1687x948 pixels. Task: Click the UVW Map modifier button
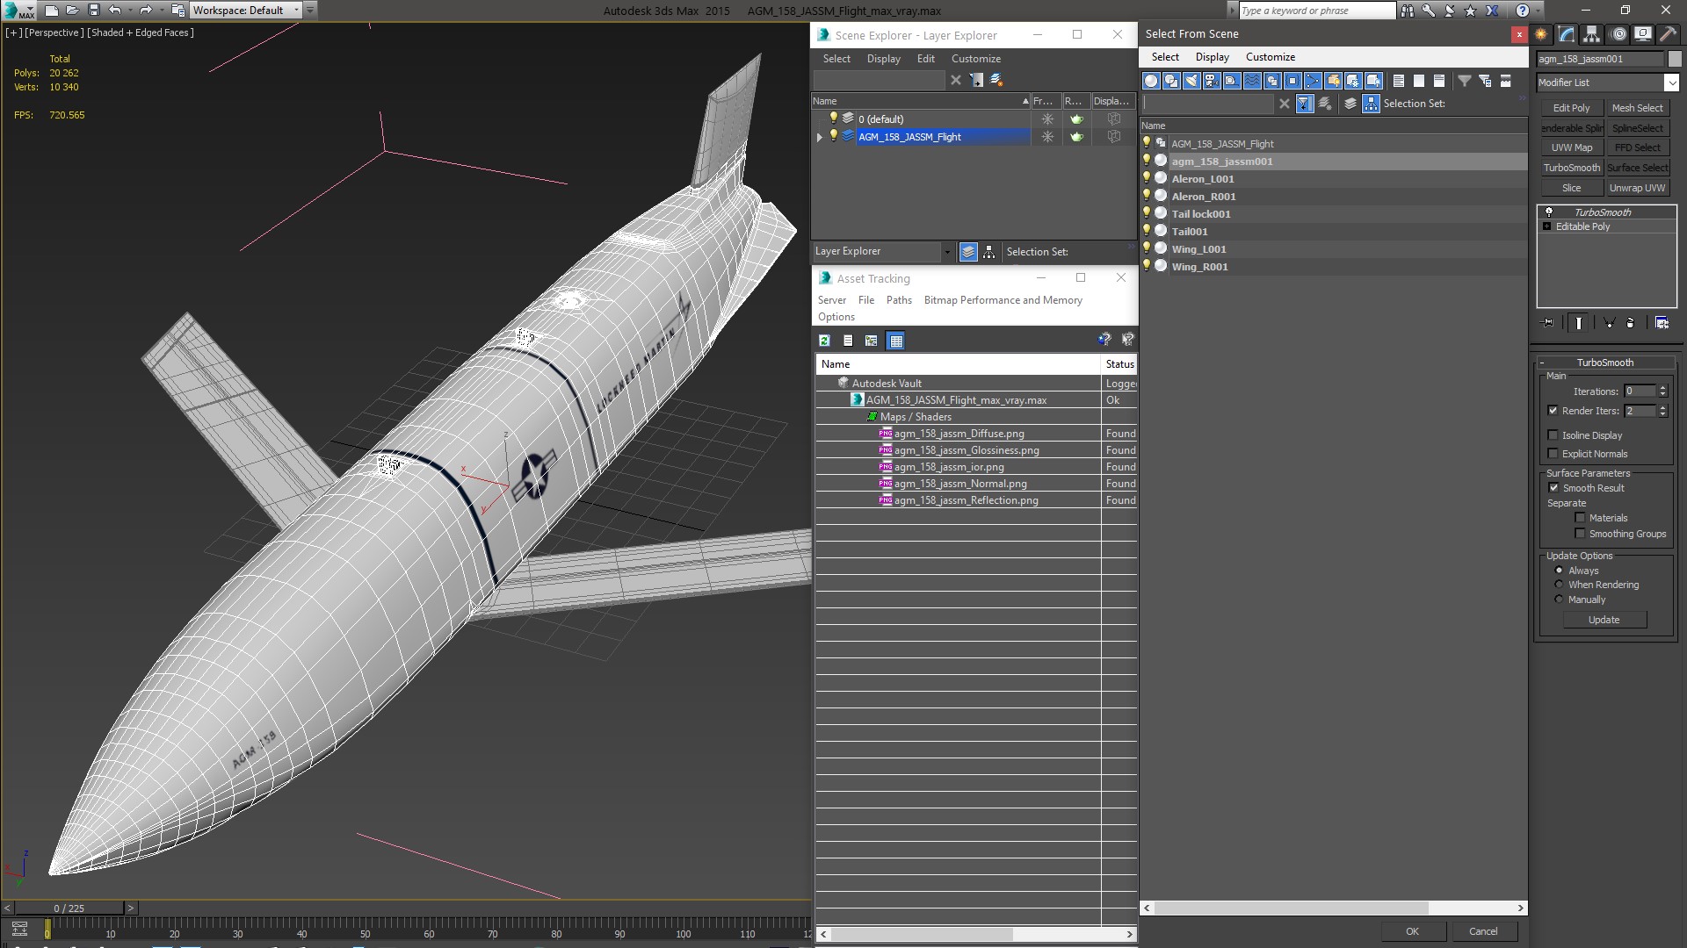[1571, 147]
